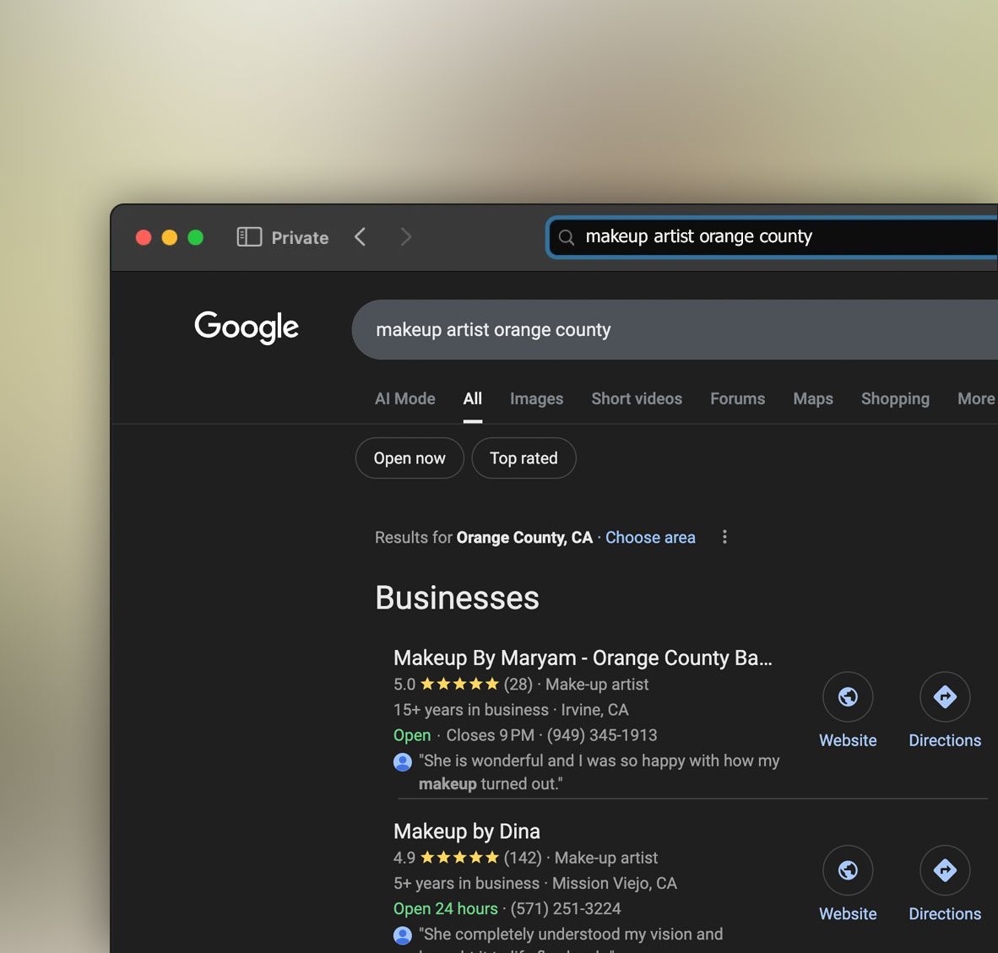Select the Short videos tab
This screenshot has height=953, width=998.
637,398
